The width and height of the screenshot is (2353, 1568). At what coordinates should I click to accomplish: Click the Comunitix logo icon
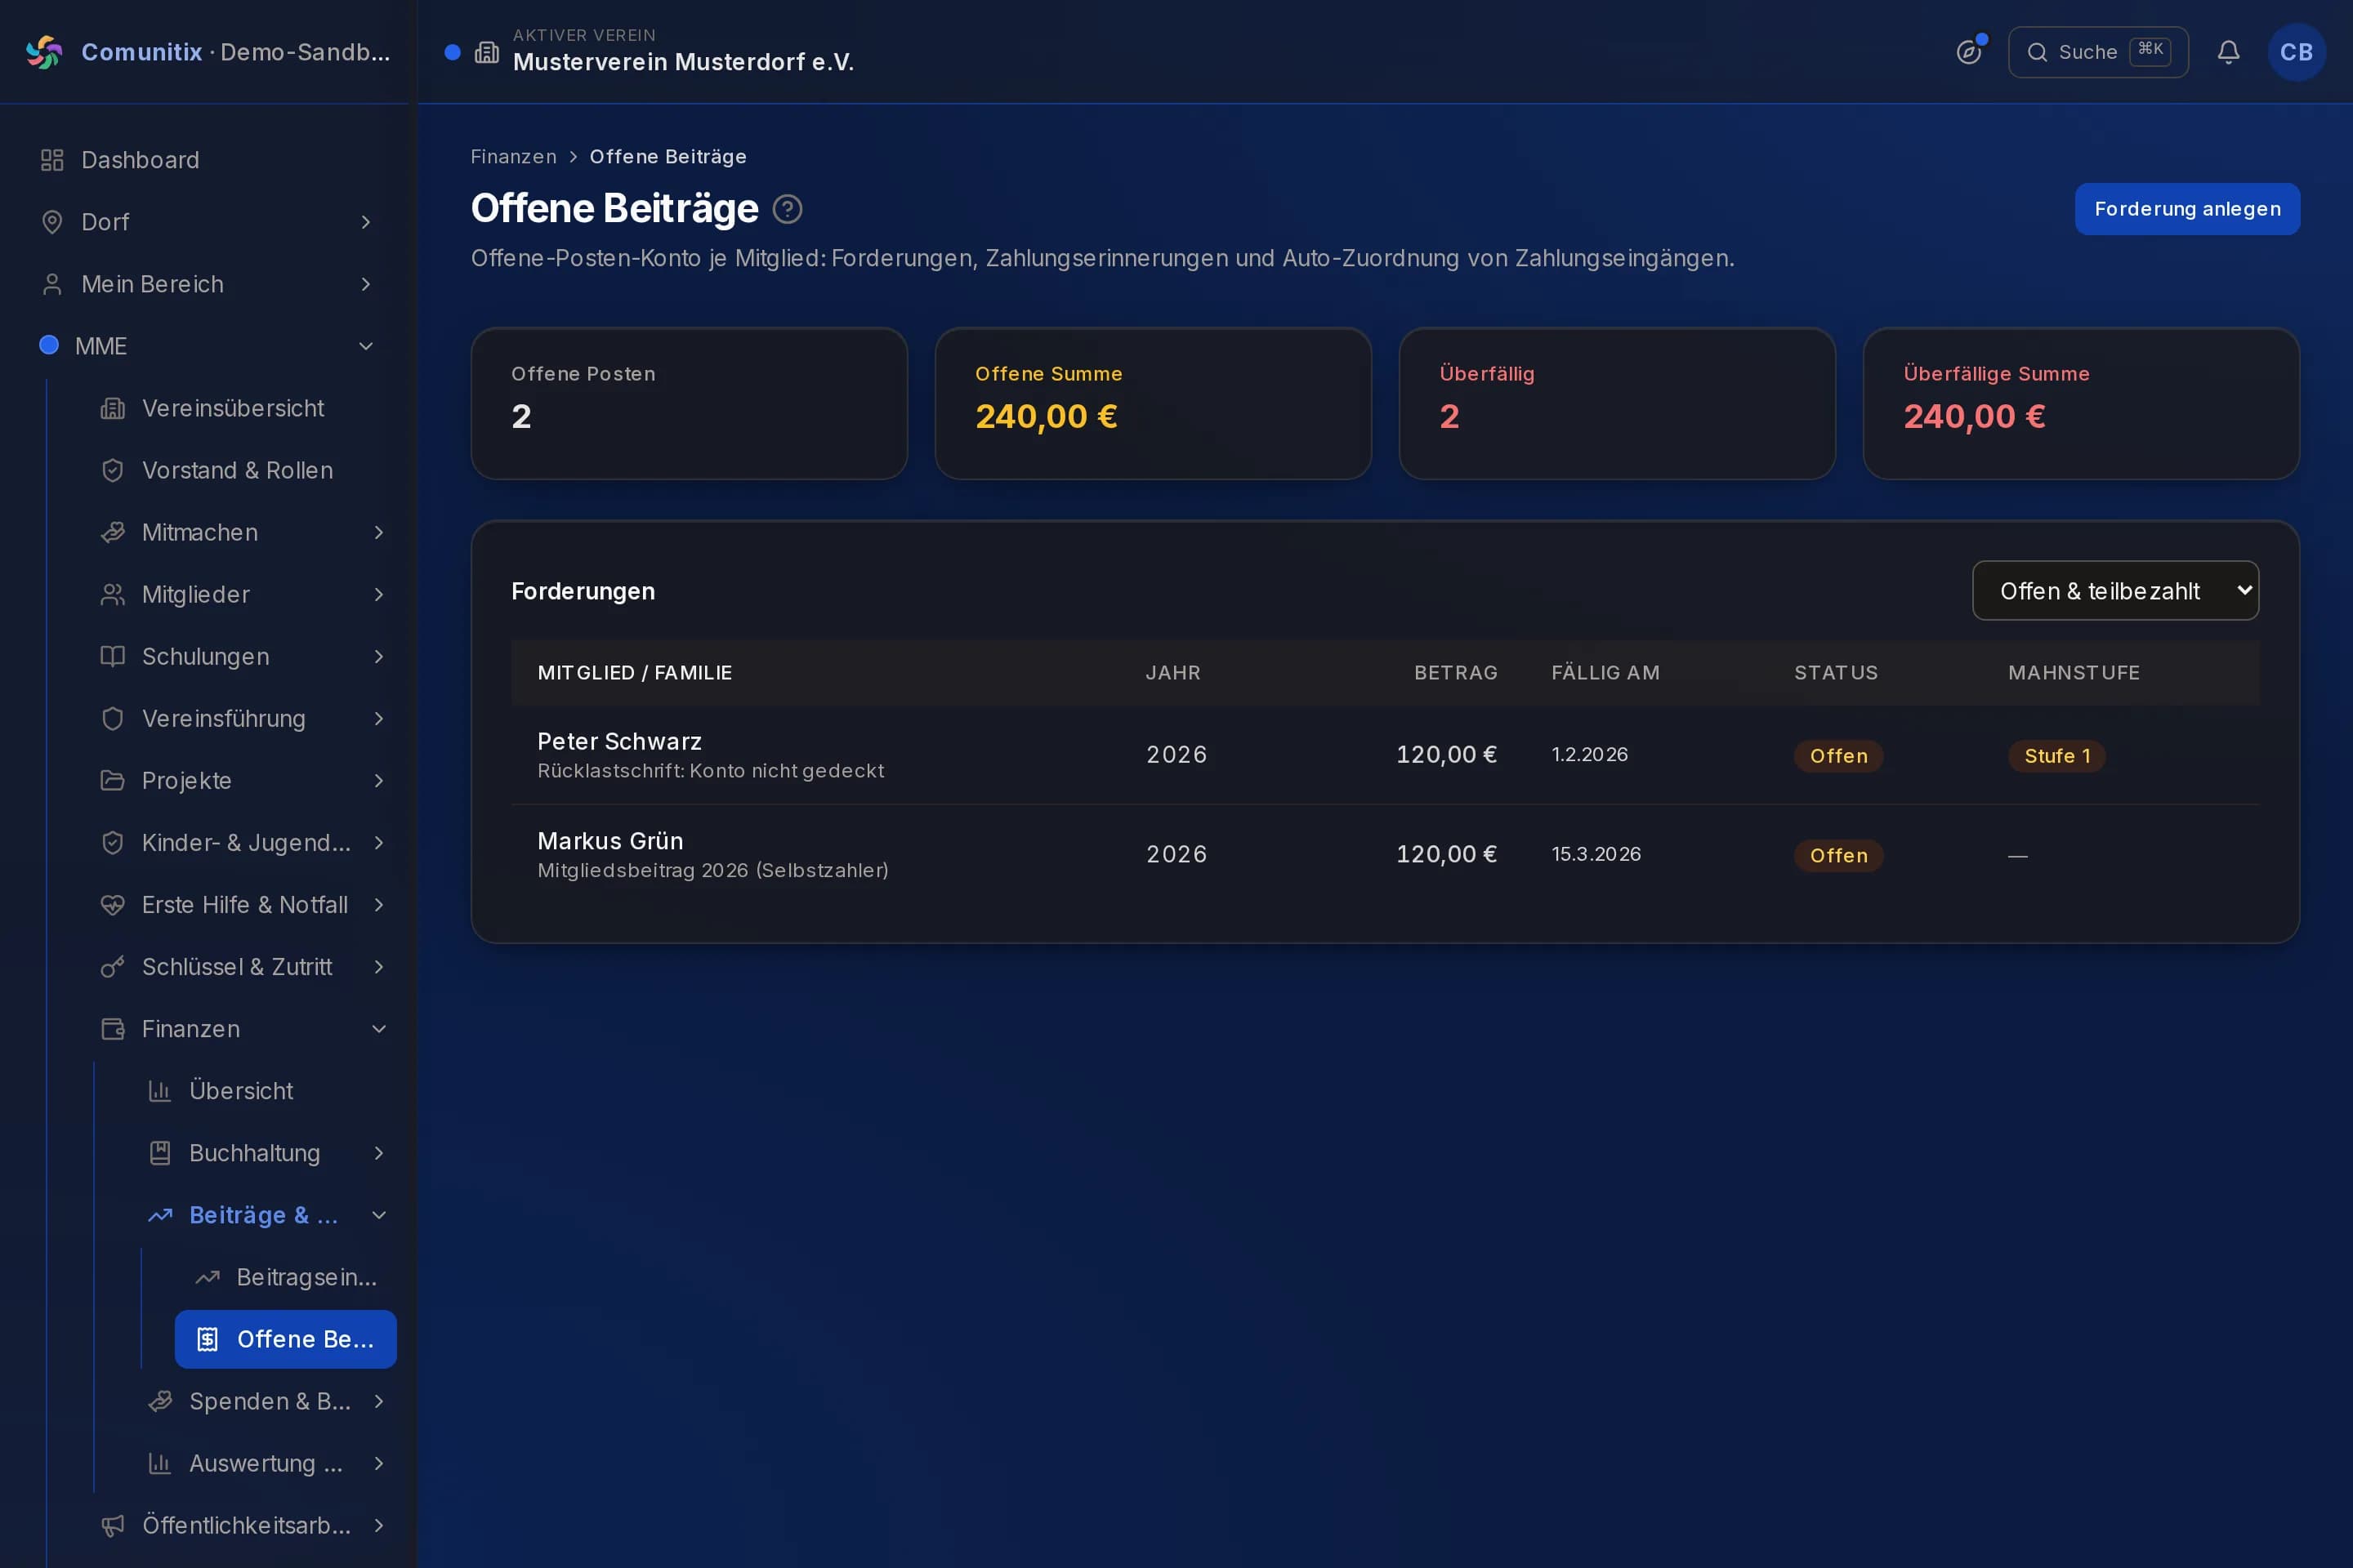pos(44,52)
